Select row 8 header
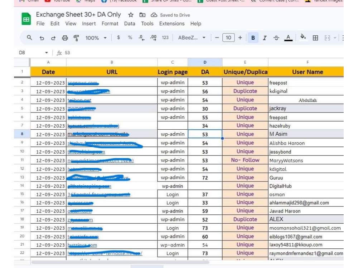Screen dimensions: 358x268 click(x=22, y=134)
